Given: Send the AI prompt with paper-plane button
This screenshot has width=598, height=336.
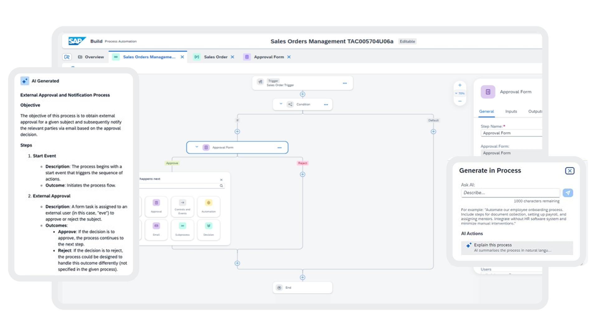Looking at the screenshot, I should coord(568,193).
